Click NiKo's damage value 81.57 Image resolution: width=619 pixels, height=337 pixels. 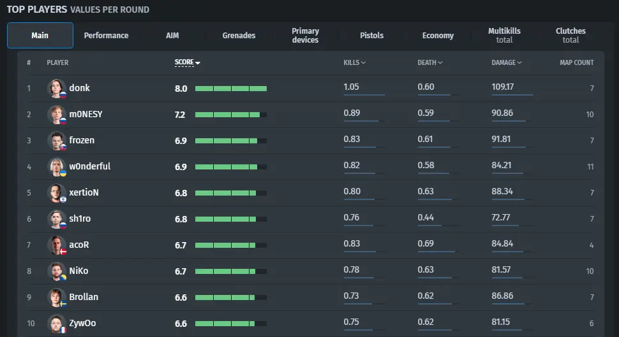coord(501,269)
